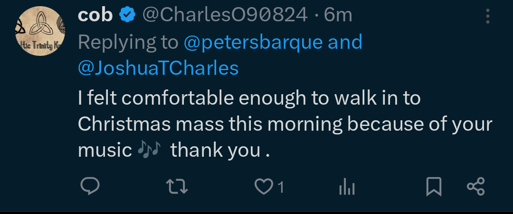Screen dimensions: 513x214
Task: Visit the @JoshuaTCharles profile link
Action: [158, 69]
